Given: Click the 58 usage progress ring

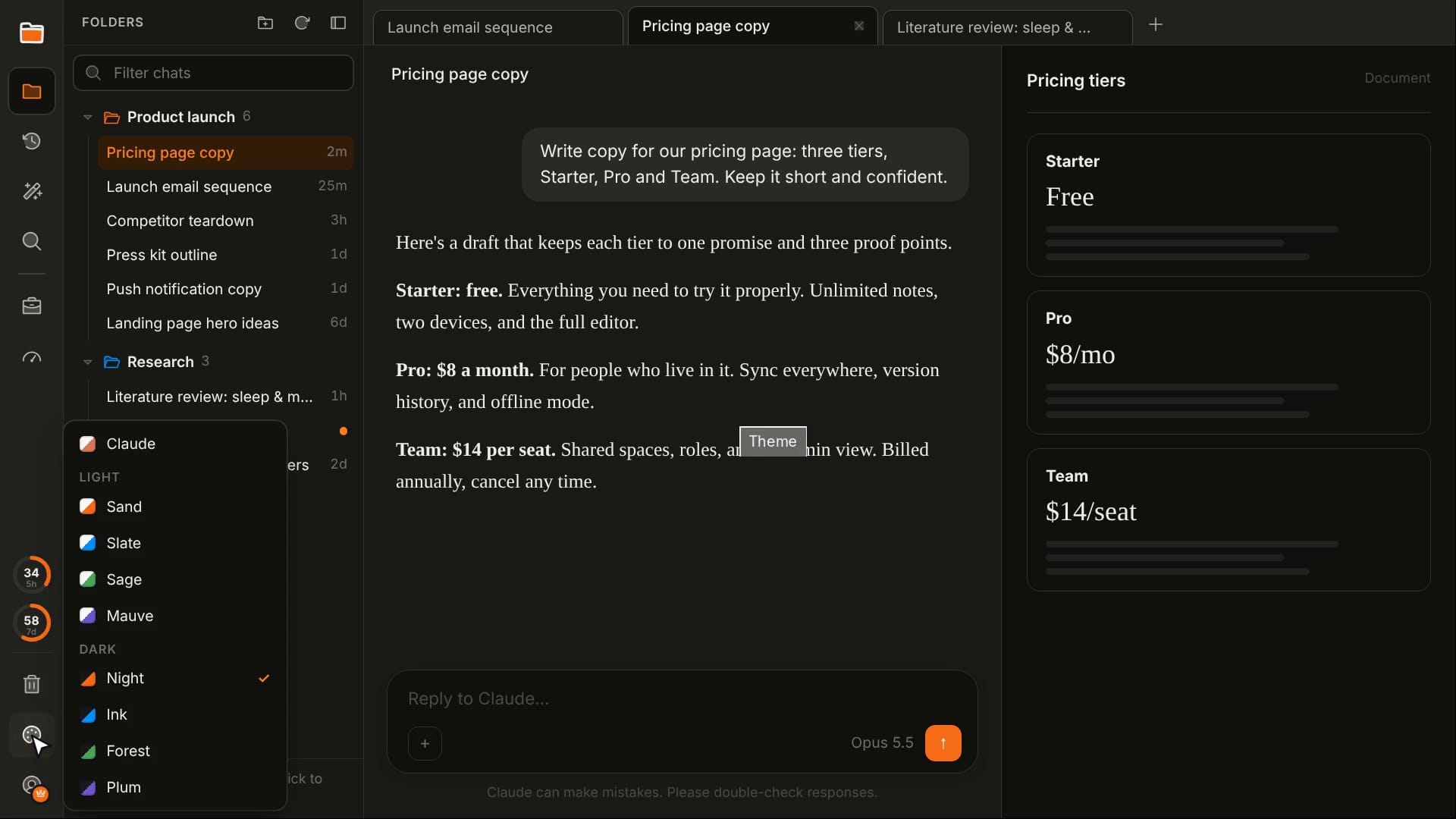Looking at the screenshot, I should [x=31, y=623].
